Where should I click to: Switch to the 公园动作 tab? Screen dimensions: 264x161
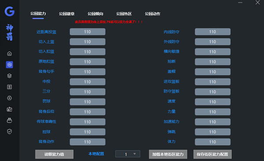(152, 14)
